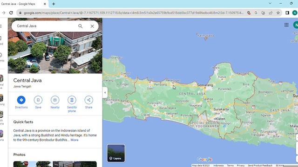Focus the Central Java search field
Image resolution: width=298 pixels, height=167 pixels.
46,26
